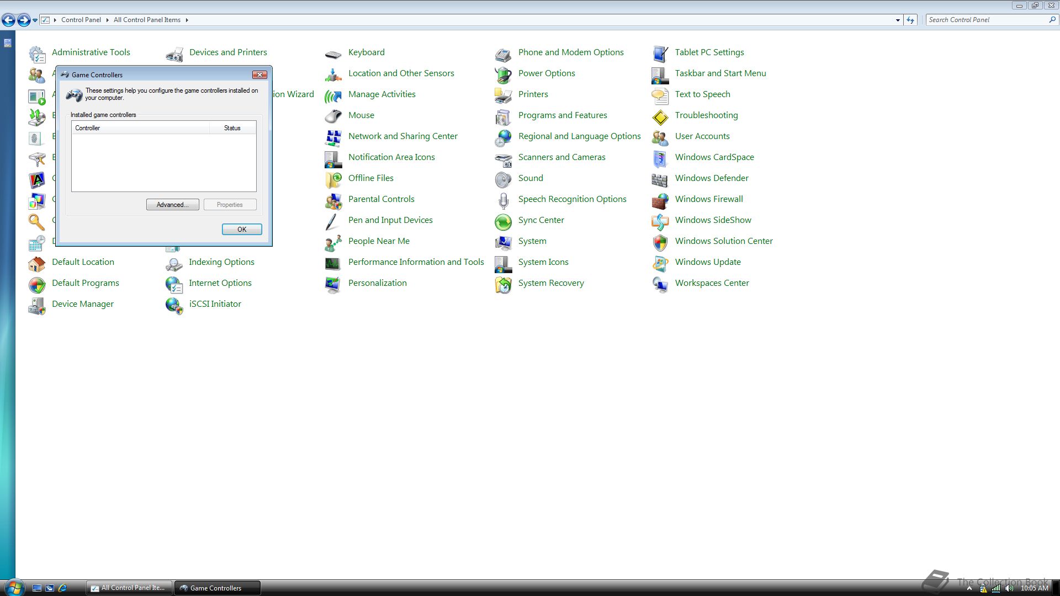Viewport: 1060px width, 596px height.
Task: Open the Scanners and Cameras link
Action: tap(561, 157)
